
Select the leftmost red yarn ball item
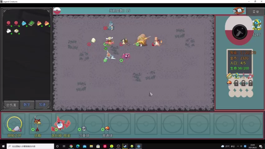(9, 23)
